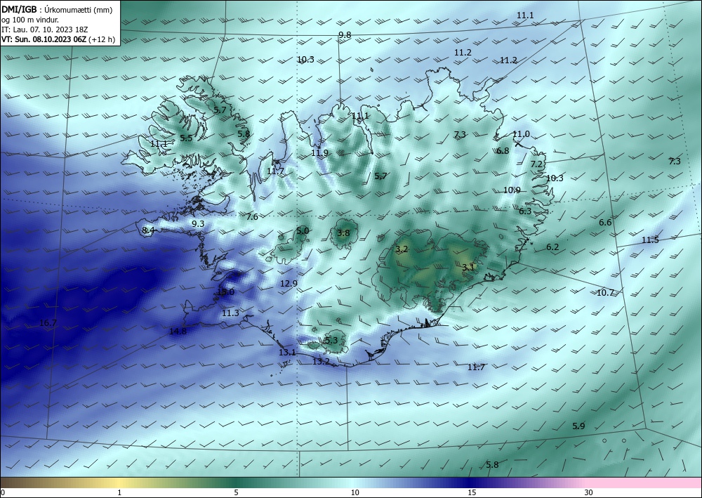Click the 5.5 value in Westfjords
Screen dimensions: 702x498
(186, 138)
